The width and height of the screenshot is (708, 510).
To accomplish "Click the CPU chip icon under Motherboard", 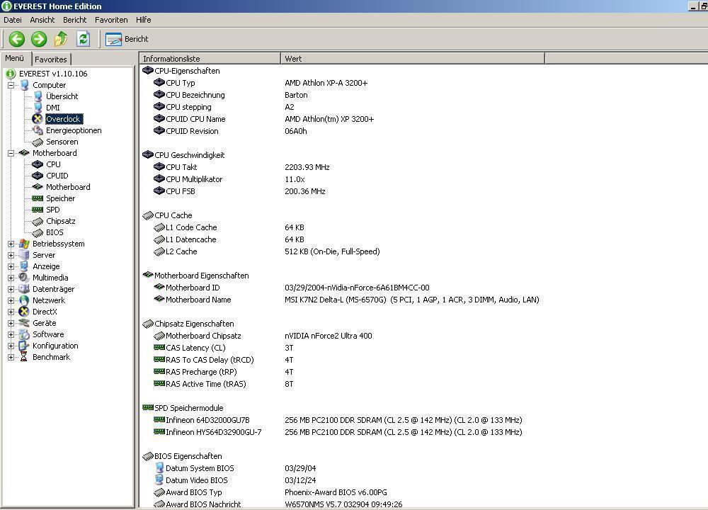I will pos(38,164).
